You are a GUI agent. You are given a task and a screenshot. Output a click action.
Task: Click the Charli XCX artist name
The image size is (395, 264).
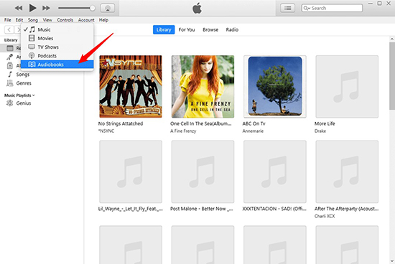(325, 216)
